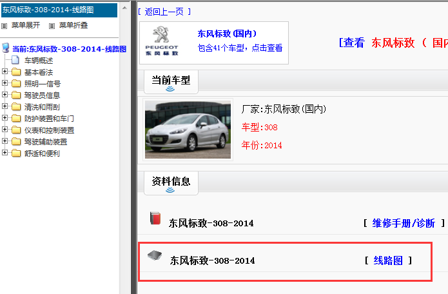Click the gray chip icon for 线路图
Image resolution: width=448 pixels, height=294 pixels.
155,255
